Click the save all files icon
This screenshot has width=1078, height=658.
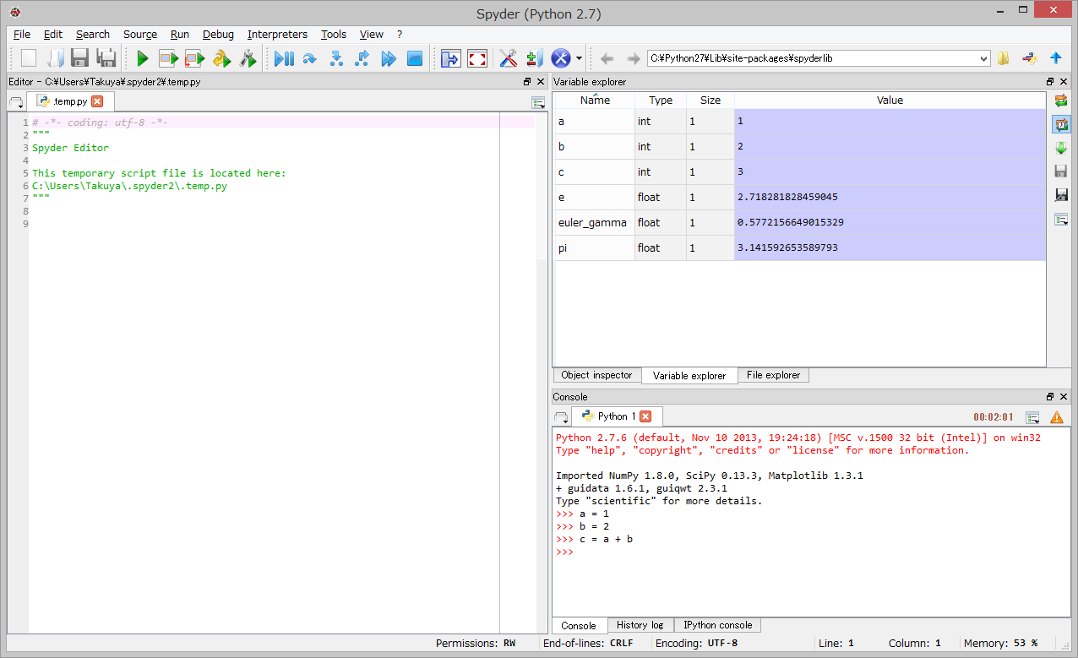pyautogui.click(x=106, y=58)
